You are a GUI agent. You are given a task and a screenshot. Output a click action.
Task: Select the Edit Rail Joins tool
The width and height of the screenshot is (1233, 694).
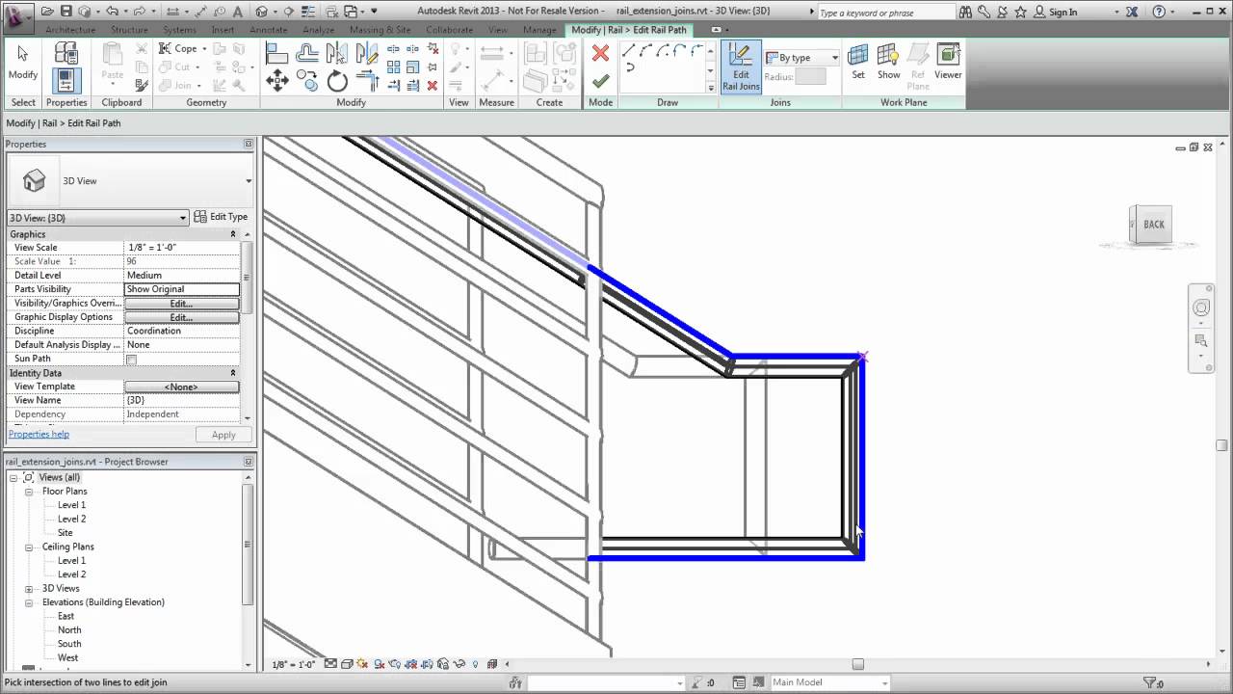(740, 67)
